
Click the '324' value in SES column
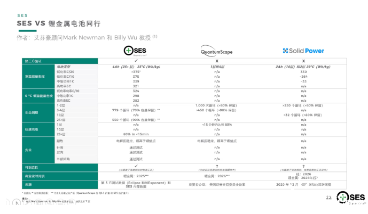pos(136,90)
